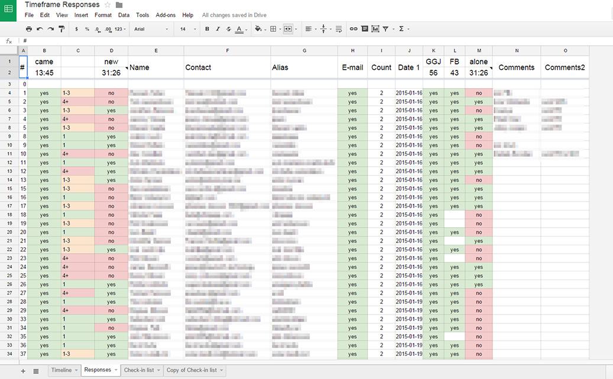Open the Data menu
Image resolution: width=613 pixels, height=379 pixels.
pos(124,15)
